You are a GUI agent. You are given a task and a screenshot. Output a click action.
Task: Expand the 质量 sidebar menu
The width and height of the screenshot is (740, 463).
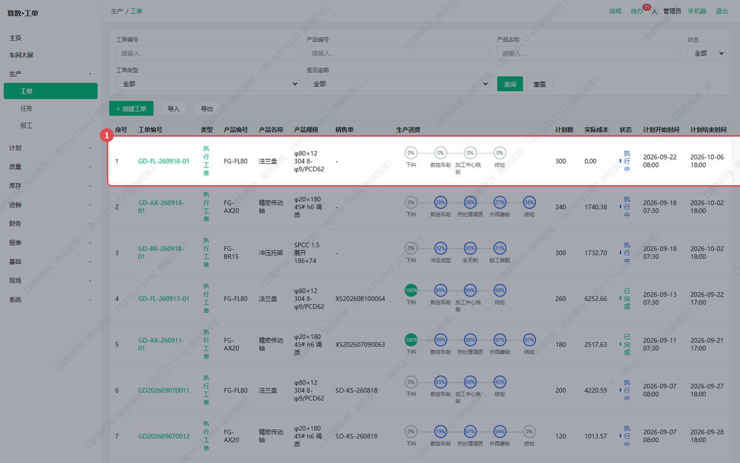[x=50, y=167]
